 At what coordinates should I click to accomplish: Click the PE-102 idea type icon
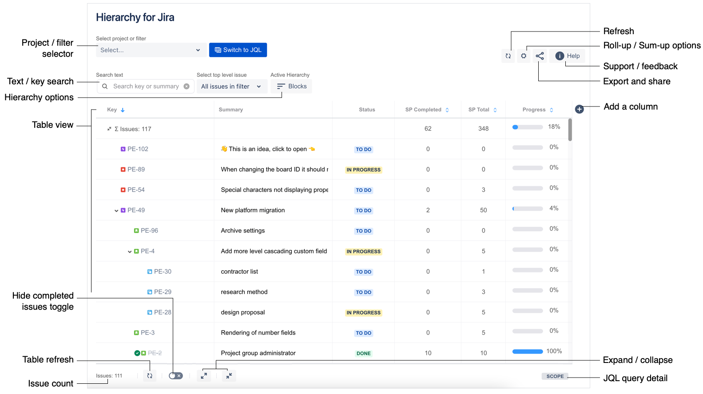pyautogui.click(x=123, y=149)
